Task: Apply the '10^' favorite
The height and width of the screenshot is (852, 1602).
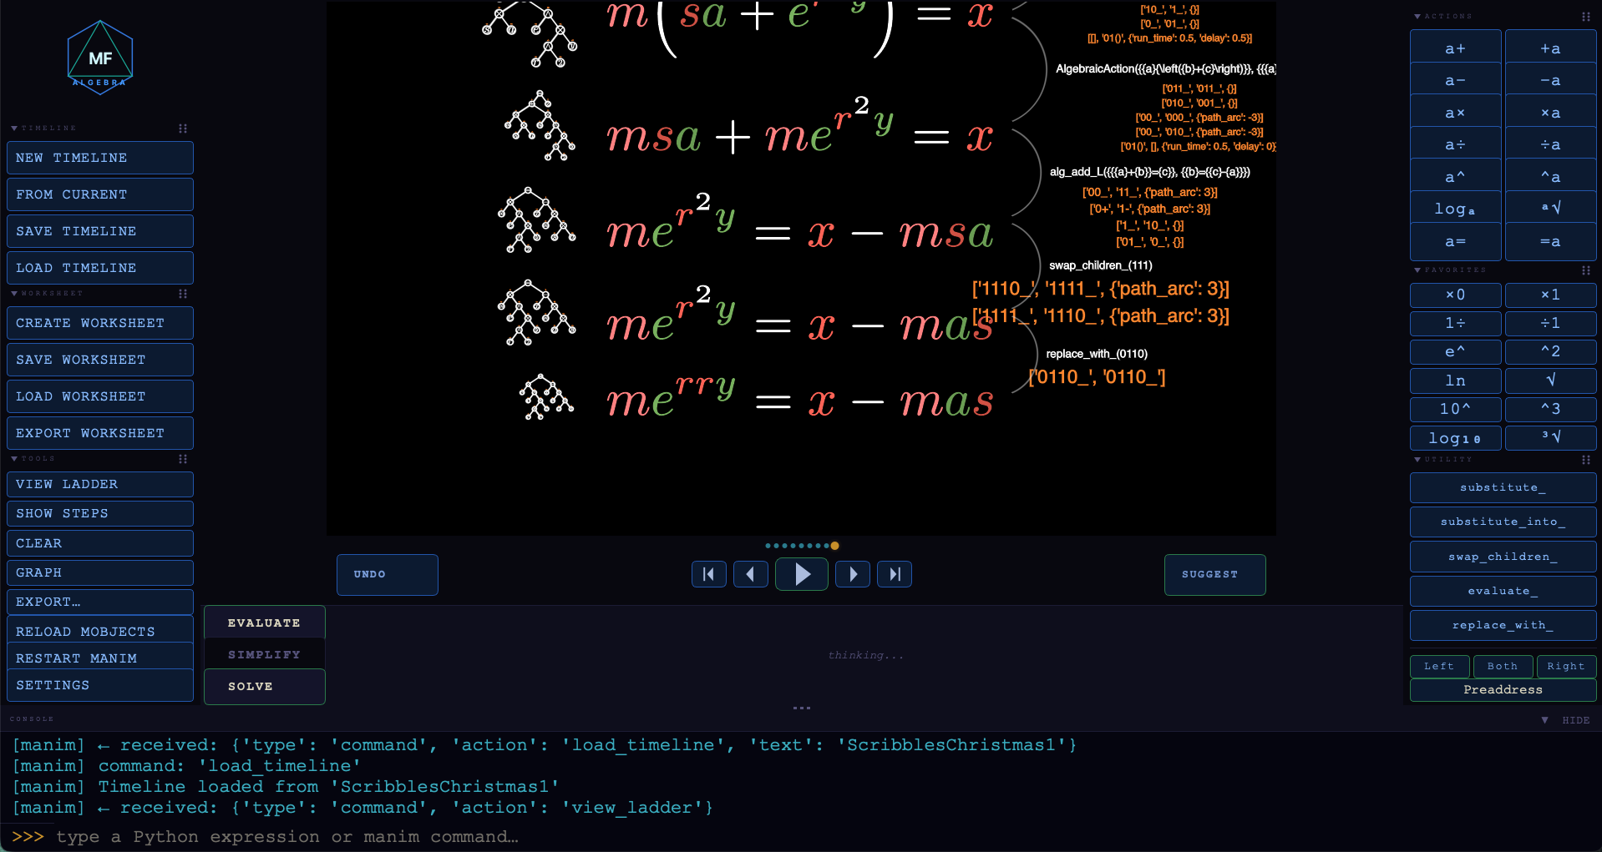Action: (1455, 409)
